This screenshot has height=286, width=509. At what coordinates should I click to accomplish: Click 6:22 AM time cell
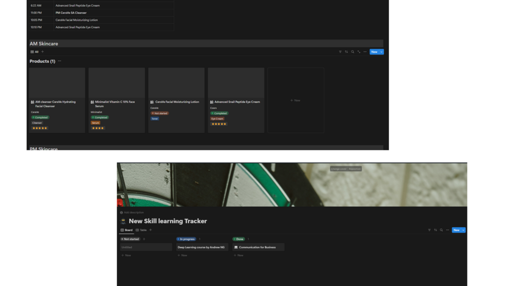coord(36,6)
